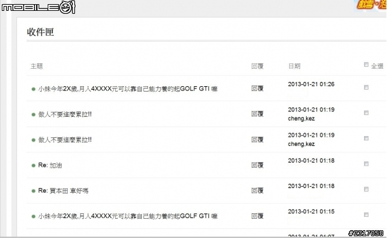
Task: Click the 主題 column header
Action: coord(37,66)
